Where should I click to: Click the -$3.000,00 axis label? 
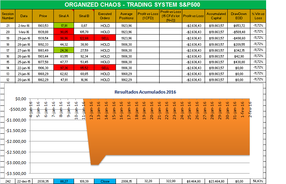[16, 163]
